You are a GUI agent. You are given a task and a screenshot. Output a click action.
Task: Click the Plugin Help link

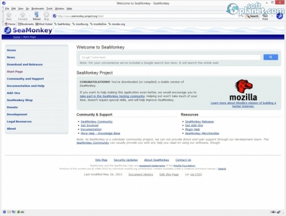pos(192,129)
